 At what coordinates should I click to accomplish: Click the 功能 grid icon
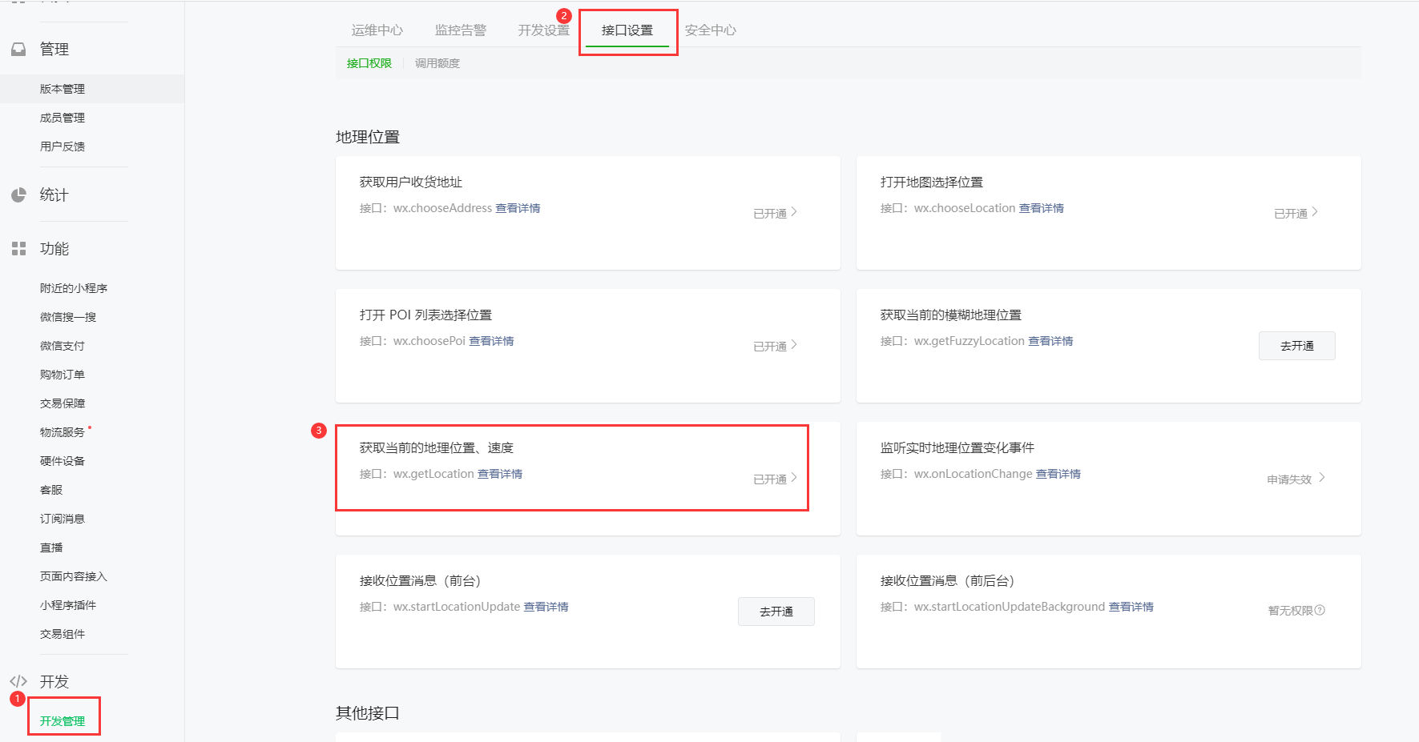18,249
